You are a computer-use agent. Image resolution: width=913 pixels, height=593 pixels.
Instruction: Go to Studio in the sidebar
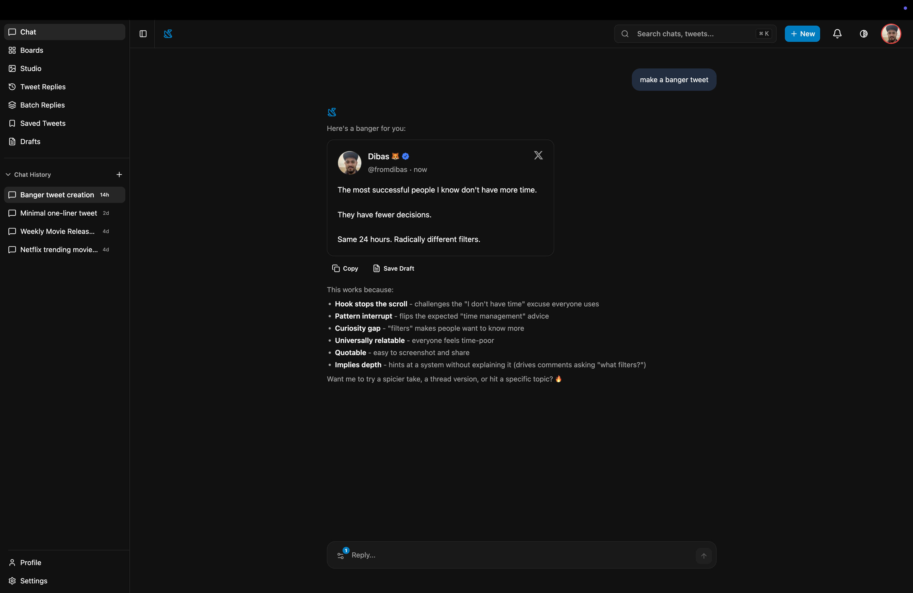pyautogui.click(x=31, y=69)
